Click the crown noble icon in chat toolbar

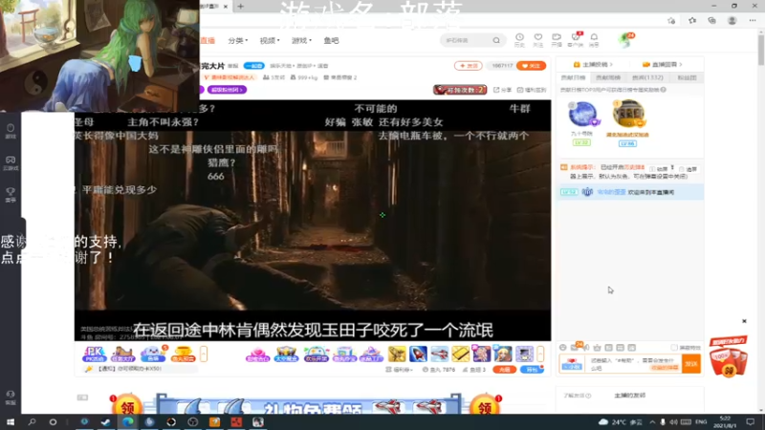click(x=597, y=348)
